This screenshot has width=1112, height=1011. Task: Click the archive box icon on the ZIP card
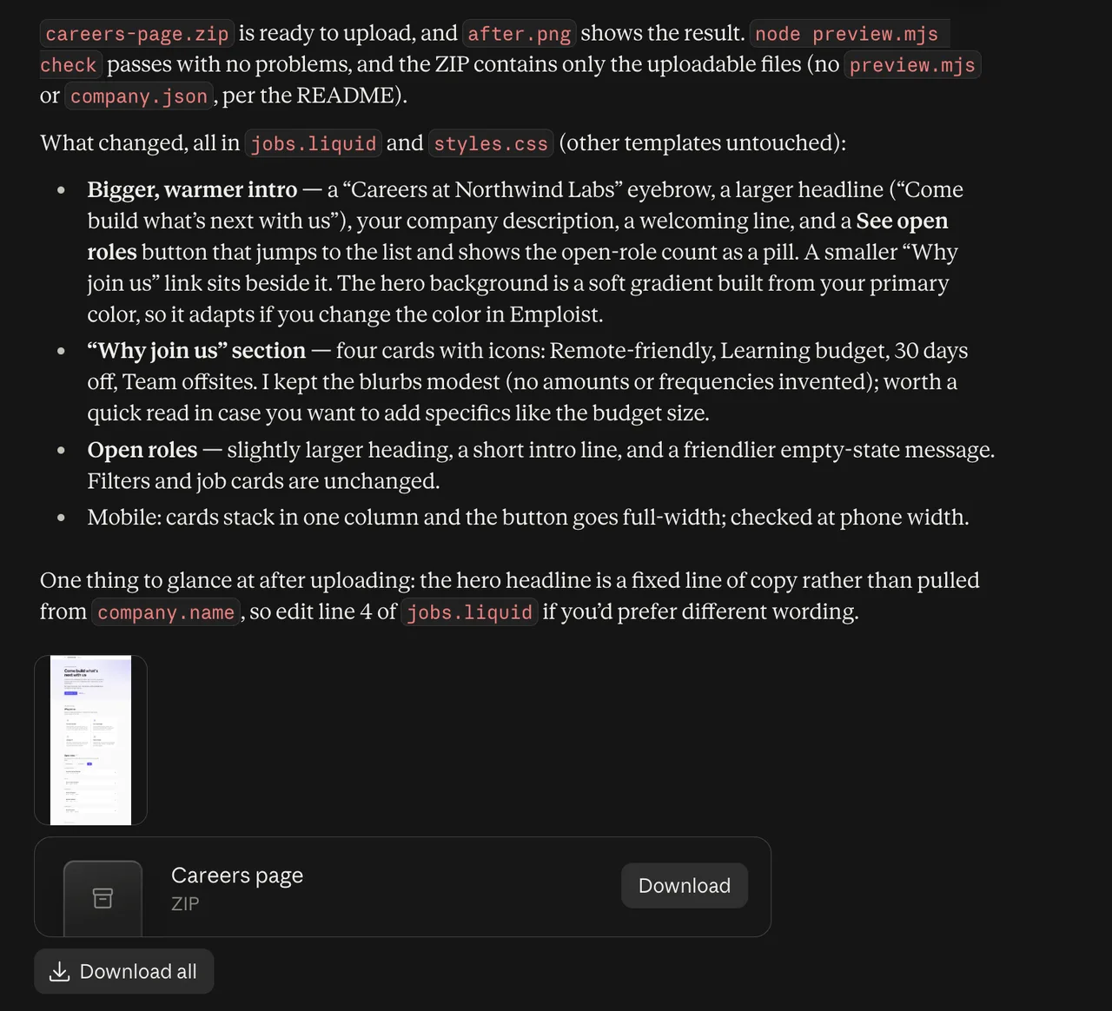[103, 898]
